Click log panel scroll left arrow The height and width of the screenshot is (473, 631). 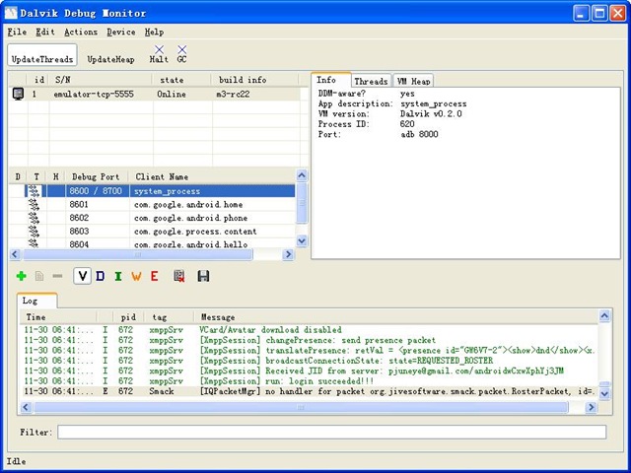pos(26,407)
